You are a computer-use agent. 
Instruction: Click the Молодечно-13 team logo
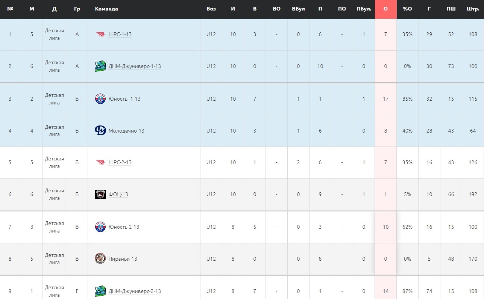[100, 131]
